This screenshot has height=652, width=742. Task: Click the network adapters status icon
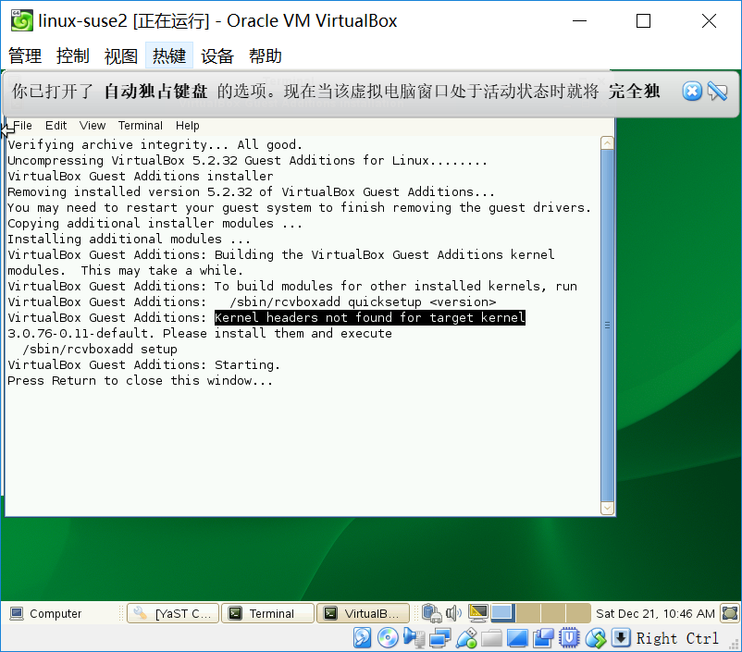440,638
